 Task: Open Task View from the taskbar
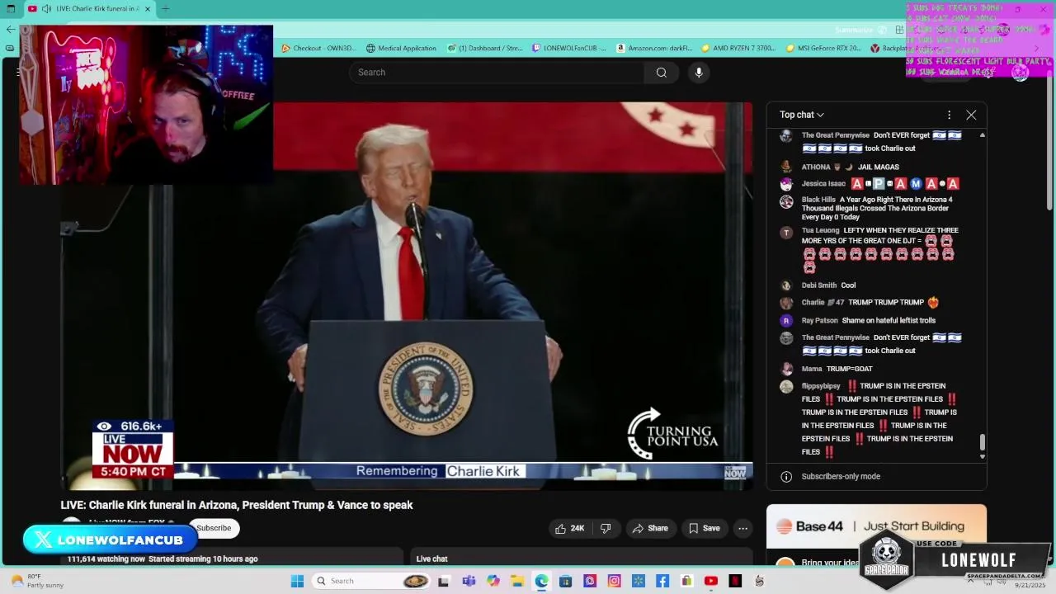pos(443,581)
